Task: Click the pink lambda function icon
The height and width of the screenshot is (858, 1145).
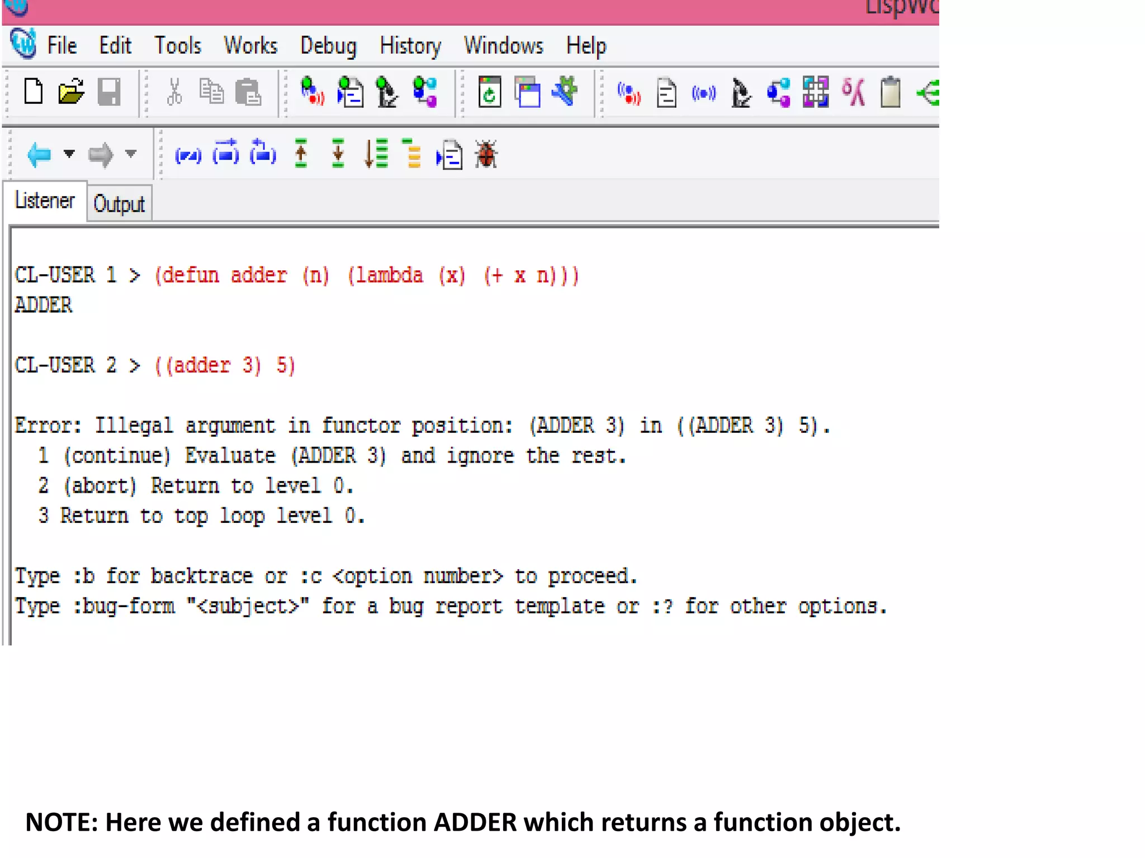Action: pos(853,92)
